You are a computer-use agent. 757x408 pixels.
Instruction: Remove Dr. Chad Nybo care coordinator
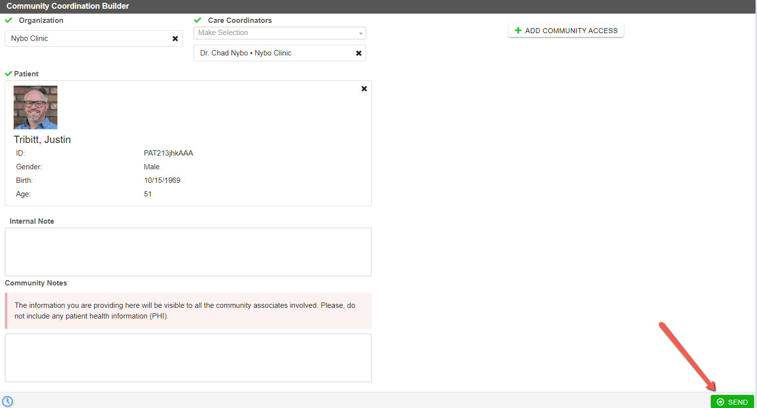359,53
